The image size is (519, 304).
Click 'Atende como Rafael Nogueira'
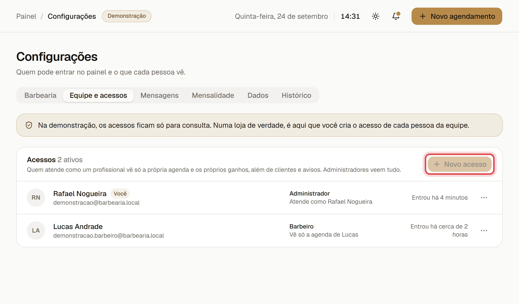pyautogui.click(x=331, y=202)
